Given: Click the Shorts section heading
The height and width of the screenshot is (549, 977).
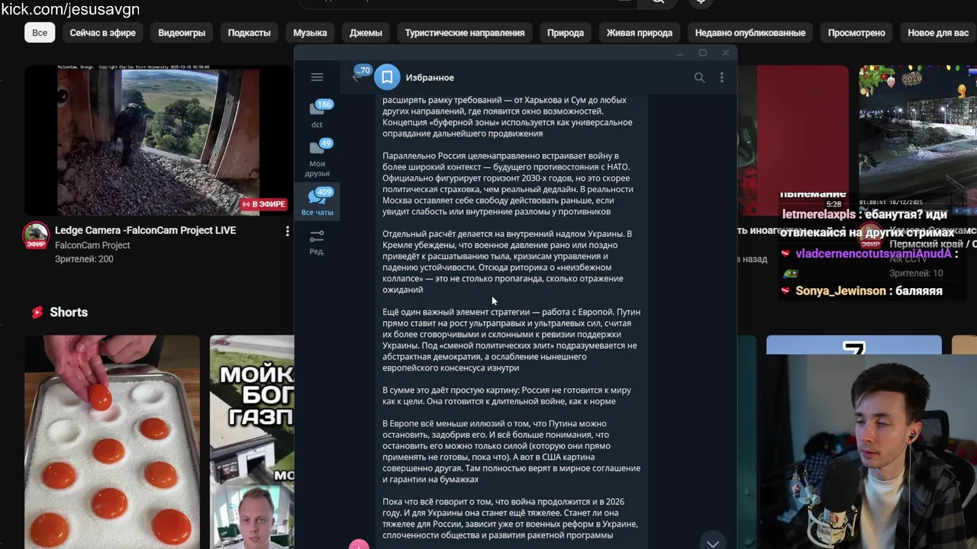Looking at the screenshot, I should point(69,312).
